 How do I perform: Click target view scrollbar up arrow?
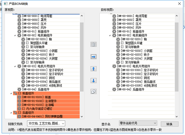(x=177, y=16)
